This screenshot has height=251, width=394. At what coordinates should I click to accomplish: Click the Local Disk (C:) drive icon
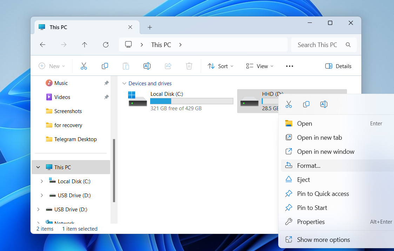138,99
